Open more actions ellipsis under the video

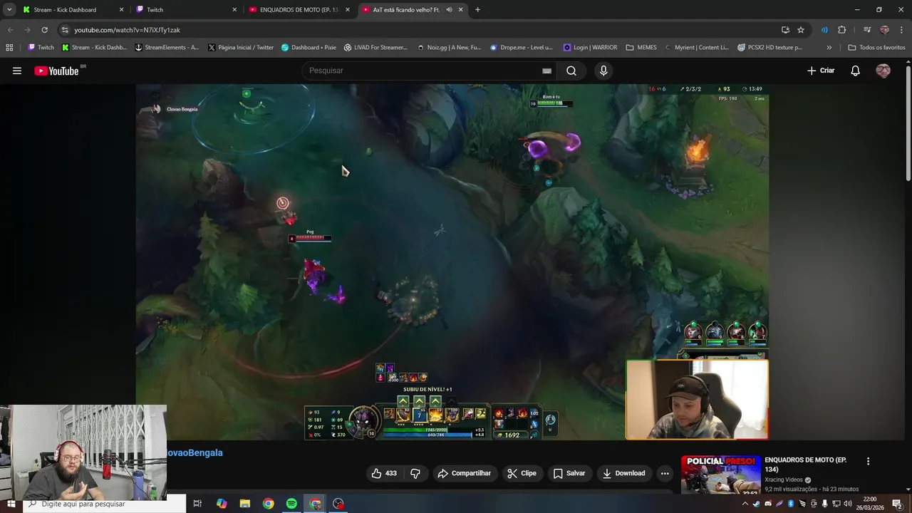(665, 473)
